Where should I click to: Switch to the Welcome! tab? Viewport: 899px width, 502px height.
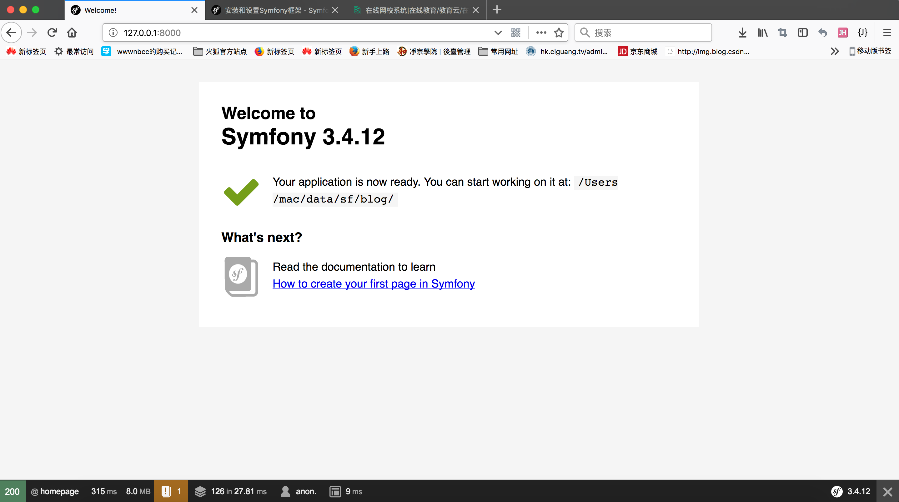(x=135, y=10)
